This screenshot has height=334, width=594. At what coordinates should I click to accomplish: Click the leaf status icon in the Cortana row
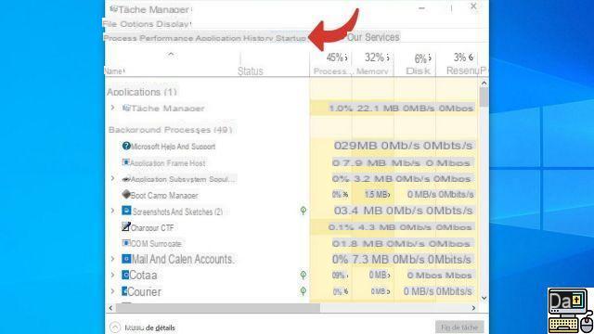[x=303, y=275]
